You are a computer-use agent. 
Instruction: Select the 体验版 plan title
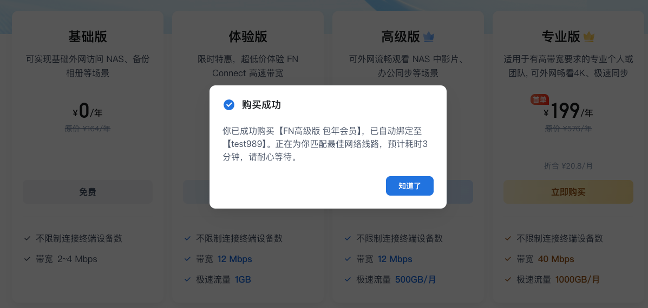248,37
